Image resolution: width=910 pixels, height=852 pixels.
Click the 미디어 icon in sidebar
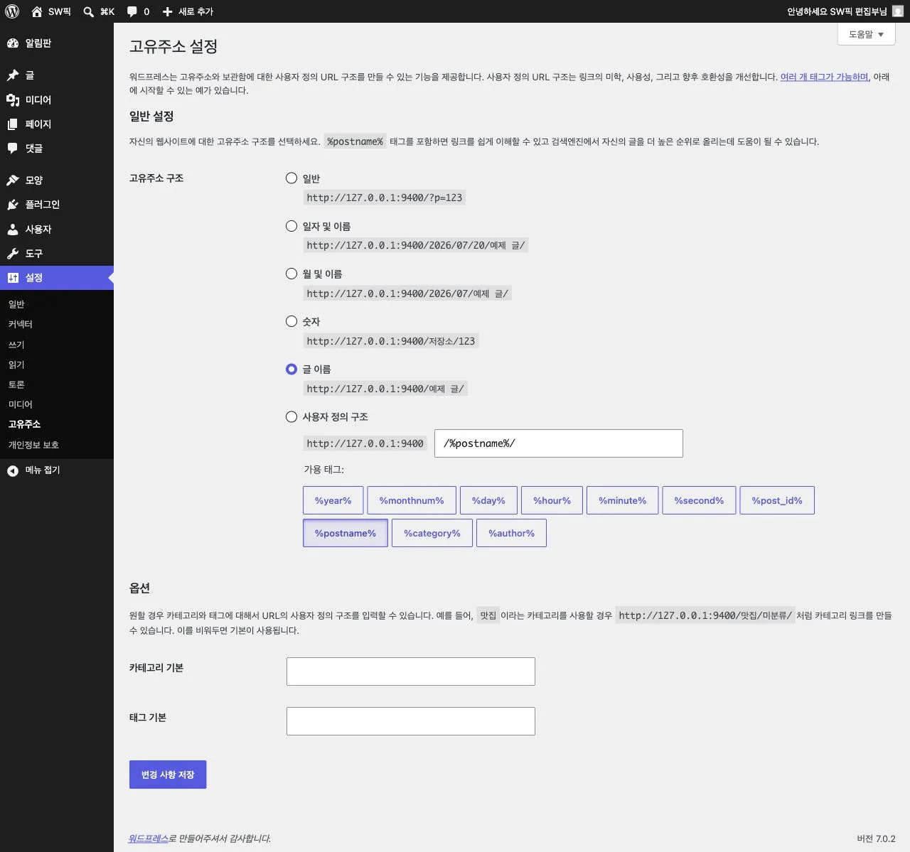click(x=13, y=100)
